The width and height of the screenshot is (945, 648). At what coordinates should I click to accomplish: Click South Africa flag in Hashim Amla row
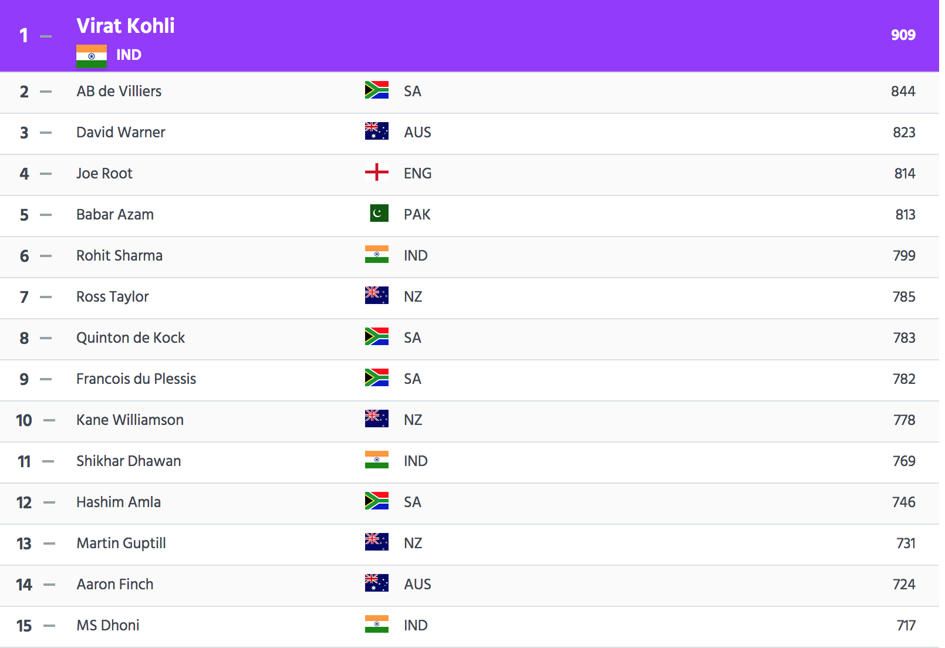click(x=376, y=501)
